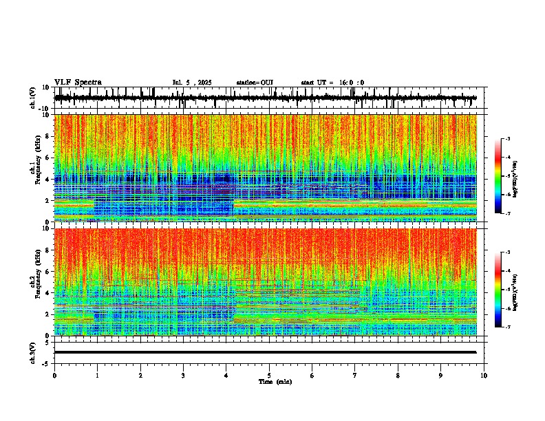The height and width of the screenshot is (421, 545).
Task: Click the '6' kHz tick on ch.1 spectrogram axis
Action: point(47,158)
